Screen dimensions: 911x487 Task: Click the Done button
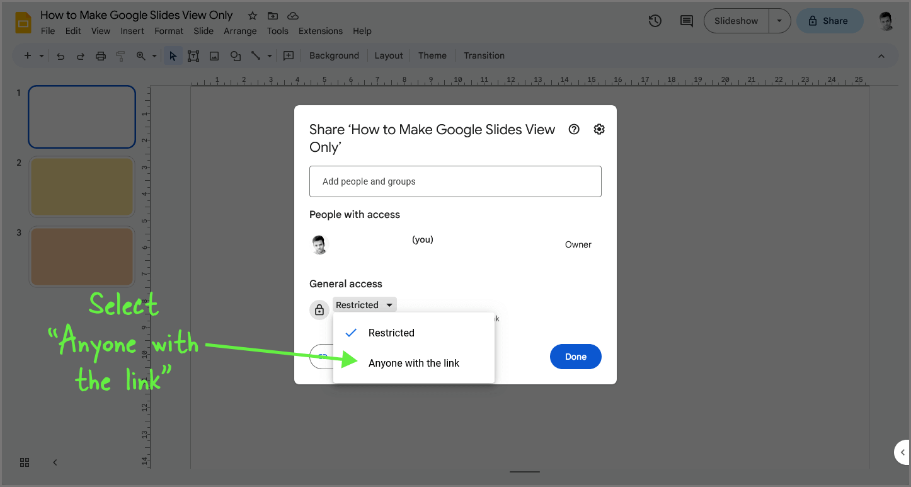(575, 357)
